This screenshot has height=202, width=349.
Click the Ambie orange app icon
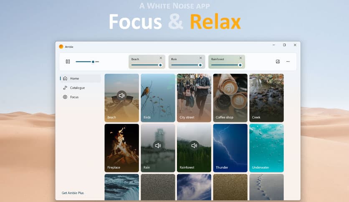tap(61, 46)
